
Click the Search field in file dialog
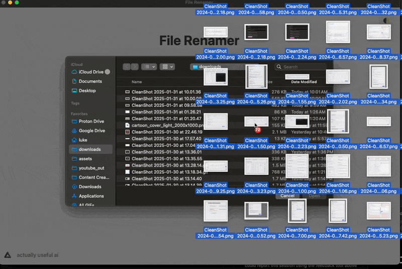coord(300,67)
